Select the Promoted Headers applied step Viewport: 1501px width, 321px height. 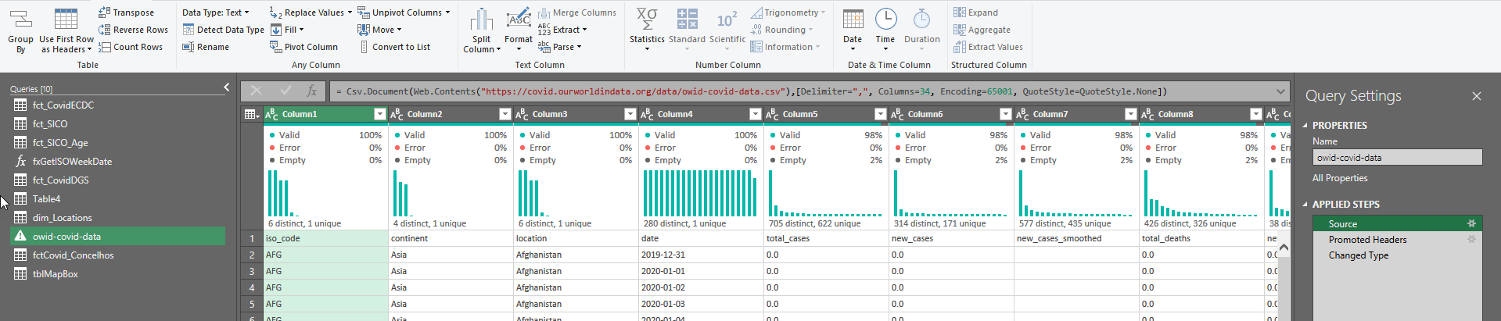point(1397,239)
